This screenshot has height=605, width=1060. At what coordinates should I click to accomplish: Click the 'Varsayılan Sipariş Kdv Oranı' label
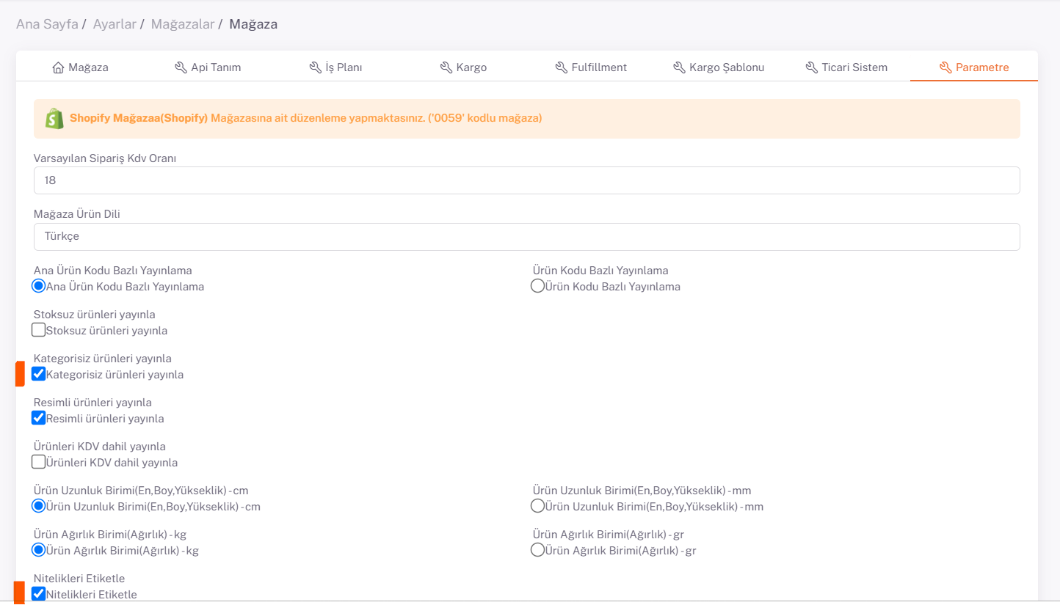point(105,158)
